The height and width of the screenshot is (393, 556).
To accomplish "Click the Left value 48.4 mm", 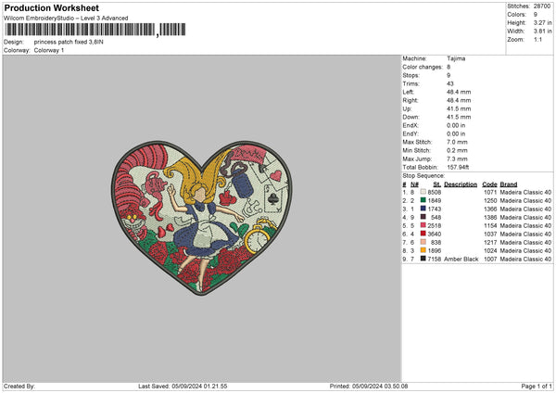I will [x=459, y=92].
